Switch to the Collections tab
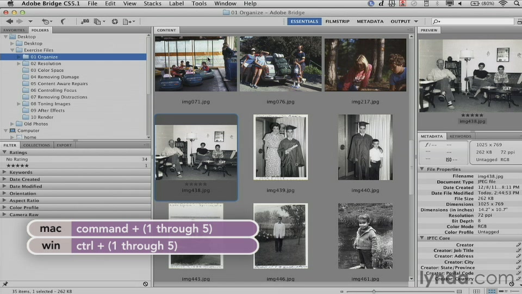The width and height of the screenshot is (522, 294). (x=36, y=145)
